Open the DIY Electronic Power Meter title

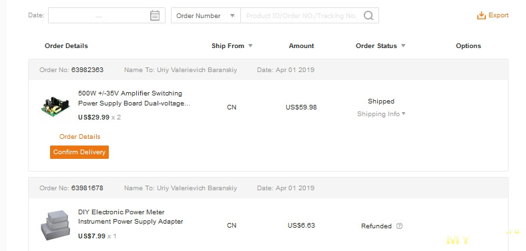(x=131, y=217)
